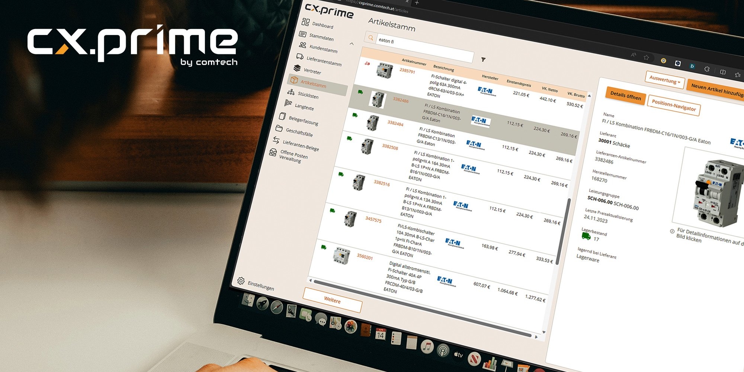Click the filter funnel icon

coord(483,60)
